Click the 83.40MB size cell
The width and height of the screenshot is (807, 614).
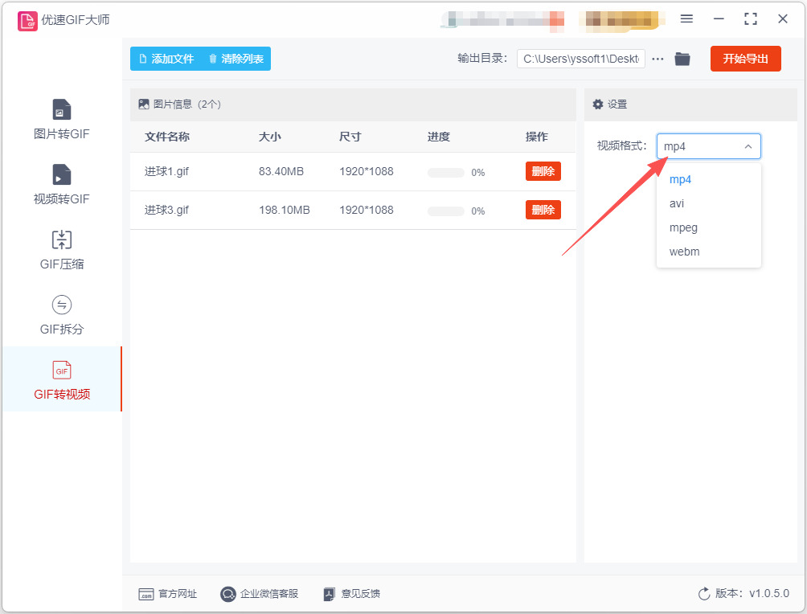(x=281, y=171)
